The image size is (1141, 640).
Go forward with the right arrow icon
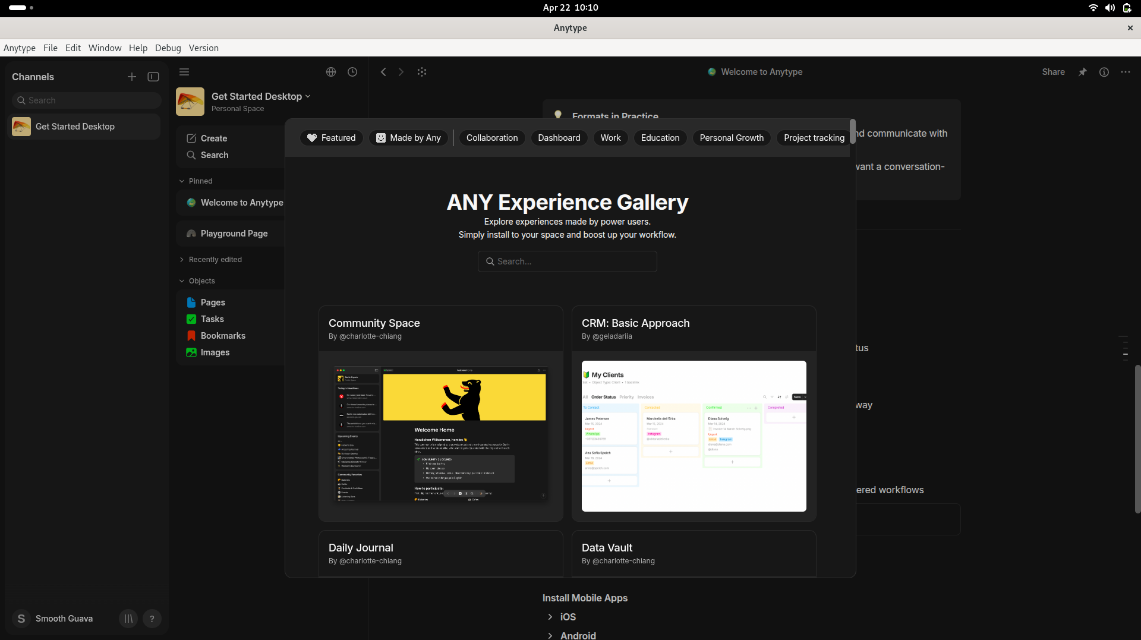(x=401, y=72)
